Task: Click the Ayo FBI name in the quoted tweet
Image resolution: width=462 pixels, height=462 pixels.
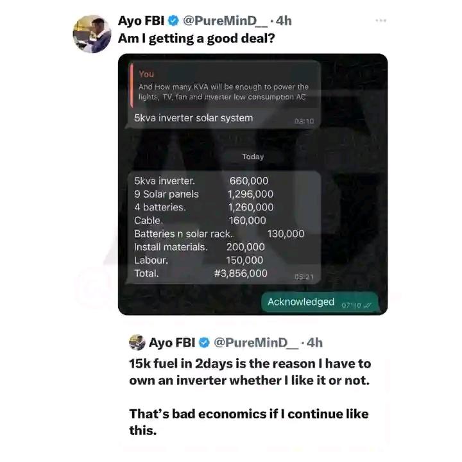Action: tap(172, 343)
